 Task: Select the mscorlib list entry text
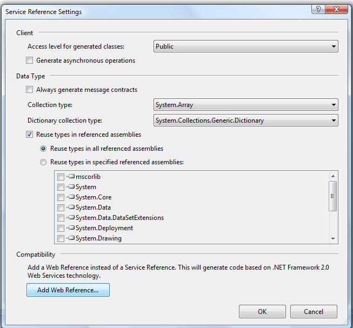point(88,177)
